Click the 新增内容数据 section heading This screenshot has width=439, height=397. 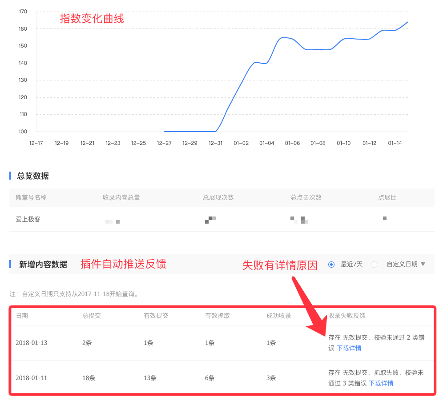tap(43, 265)
